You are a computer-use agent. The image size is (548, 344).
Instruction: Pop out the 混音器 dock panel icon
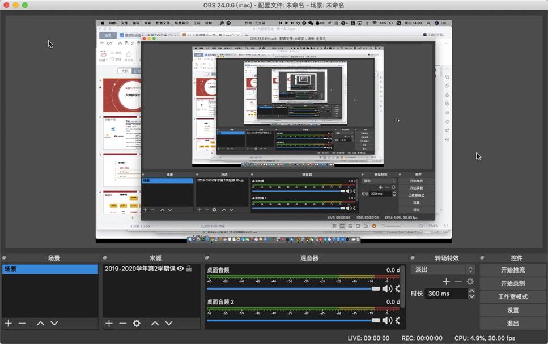(x=207, y=258)
